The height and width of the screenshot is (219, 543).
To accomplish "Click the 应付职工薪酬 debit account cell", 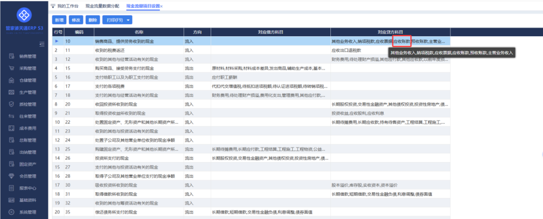I will point(270,77).
